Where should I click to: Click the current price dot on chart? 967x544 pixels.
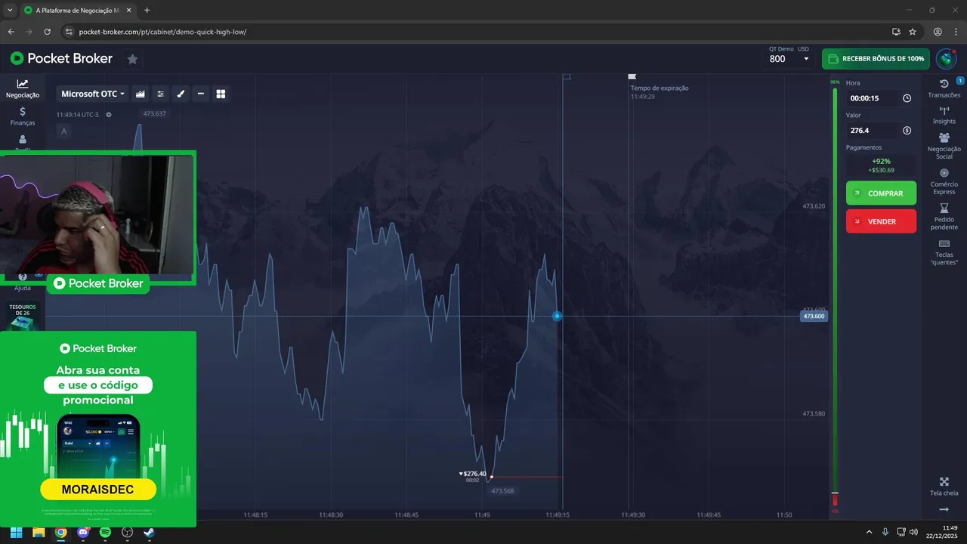557,316
